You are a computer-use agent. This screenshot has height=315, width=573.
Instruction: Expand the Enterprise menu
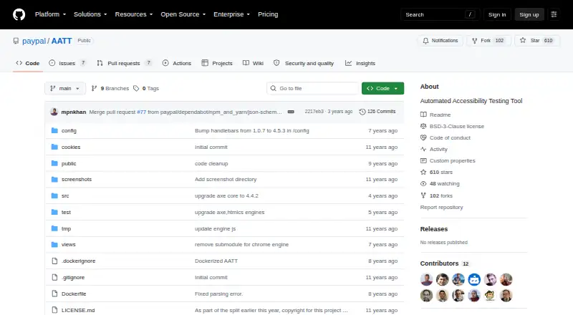231,14
